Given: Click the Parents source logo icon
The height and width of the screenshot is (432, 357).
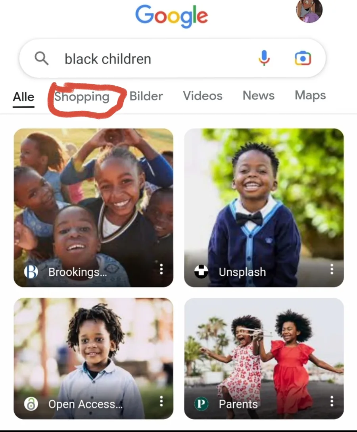Looking at the screenshot, I should coord(201,404).
